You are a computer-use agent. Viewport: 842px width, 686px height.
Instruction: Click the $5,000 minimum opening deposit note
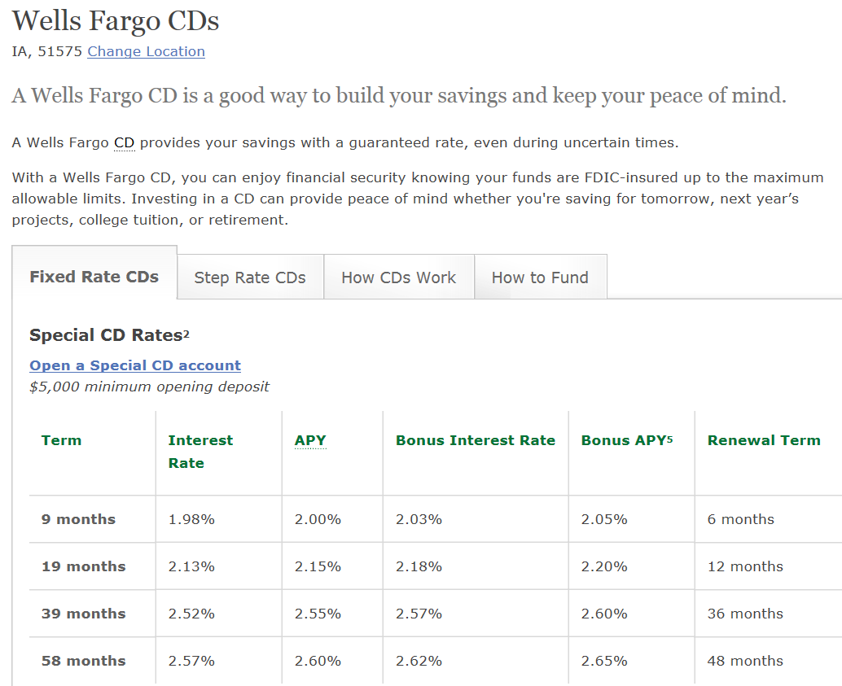click(149, 387)
